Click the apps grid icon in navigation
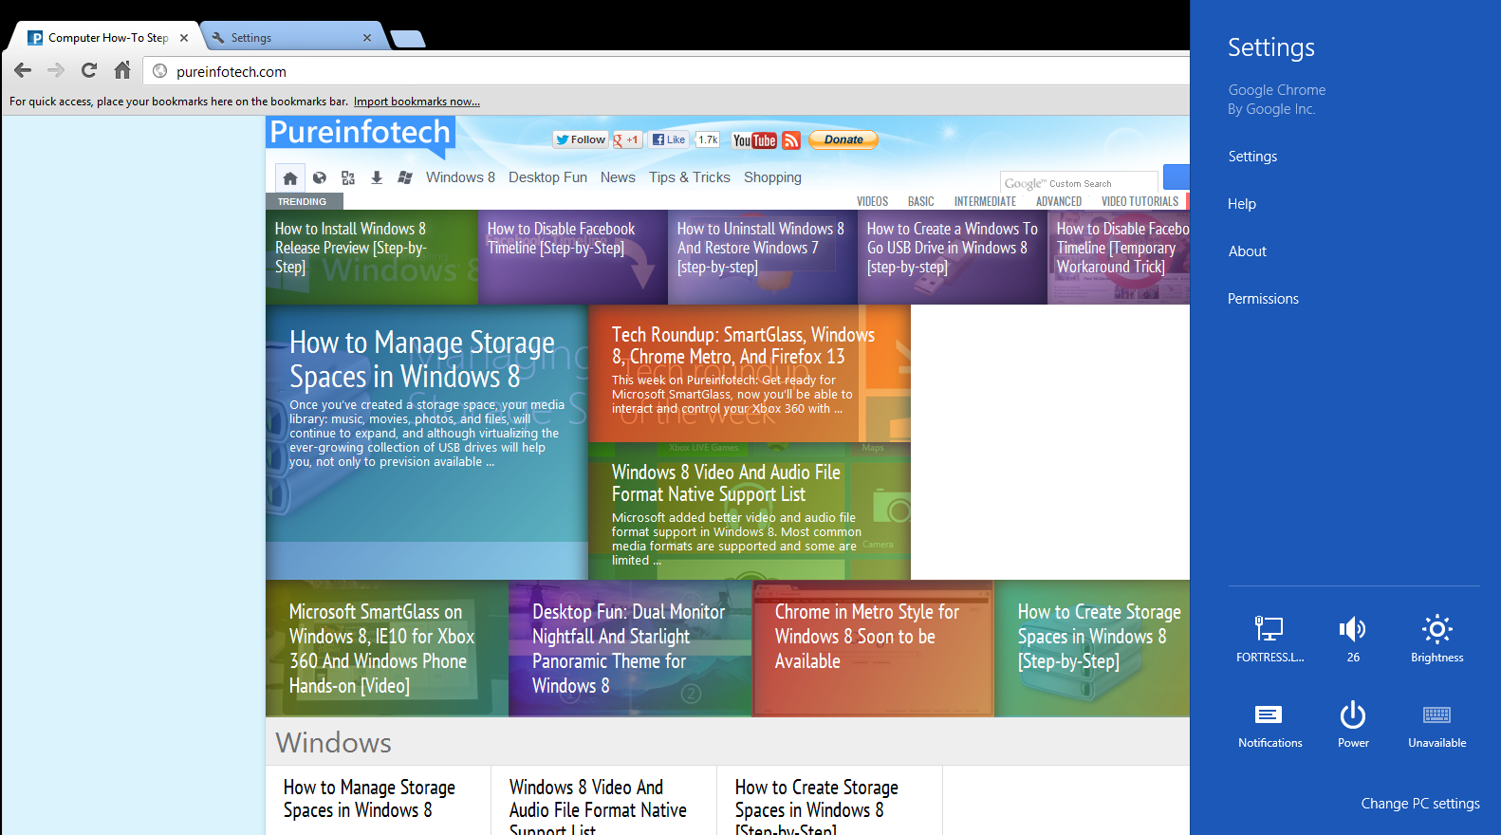The image size is (1501, 835). coord(348,177)
